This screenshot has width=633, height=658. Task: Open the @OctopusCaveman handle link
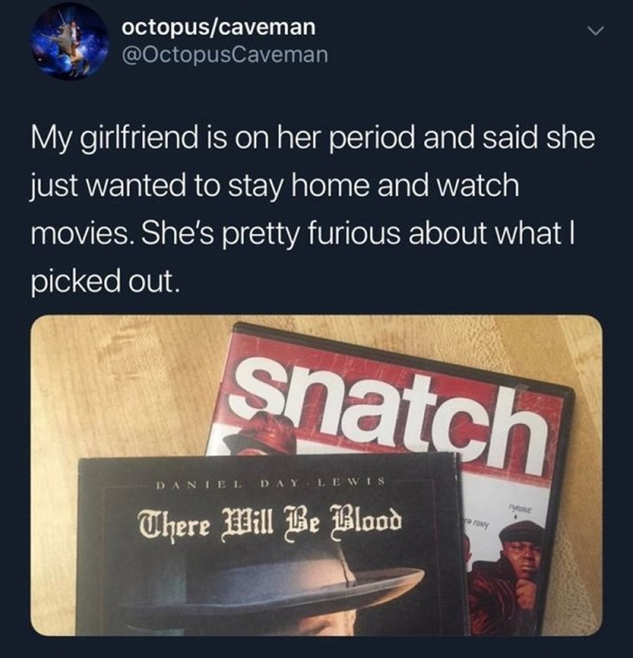pos(224,55)
